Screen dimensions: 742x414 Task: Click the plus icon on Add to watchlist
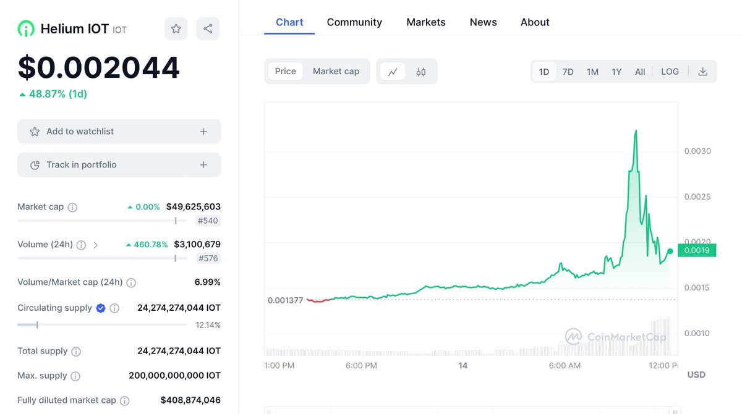[203, 132]
